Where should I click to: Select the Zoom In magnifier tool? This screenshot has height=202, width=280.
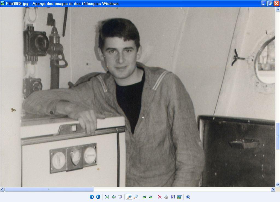point(129,197)
